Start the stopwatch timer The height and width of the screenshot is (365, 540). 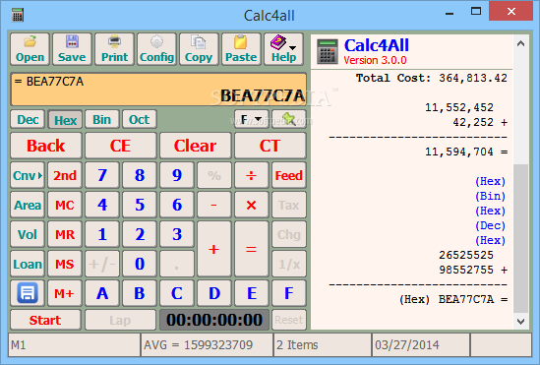point(46,320)
